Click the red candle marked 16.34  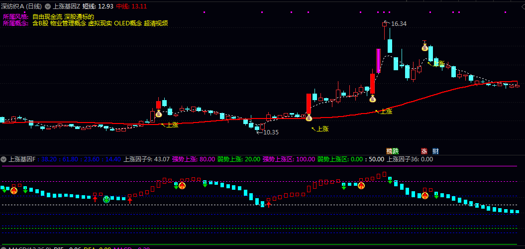click(x=384, y=24)
